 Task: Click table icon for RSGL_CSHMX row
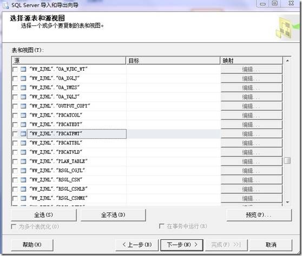pyautogui.click(x=23, y=198)
